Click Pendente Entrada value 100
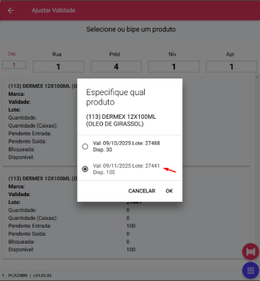This screenshot has height=281, width=260. [131, 226]
